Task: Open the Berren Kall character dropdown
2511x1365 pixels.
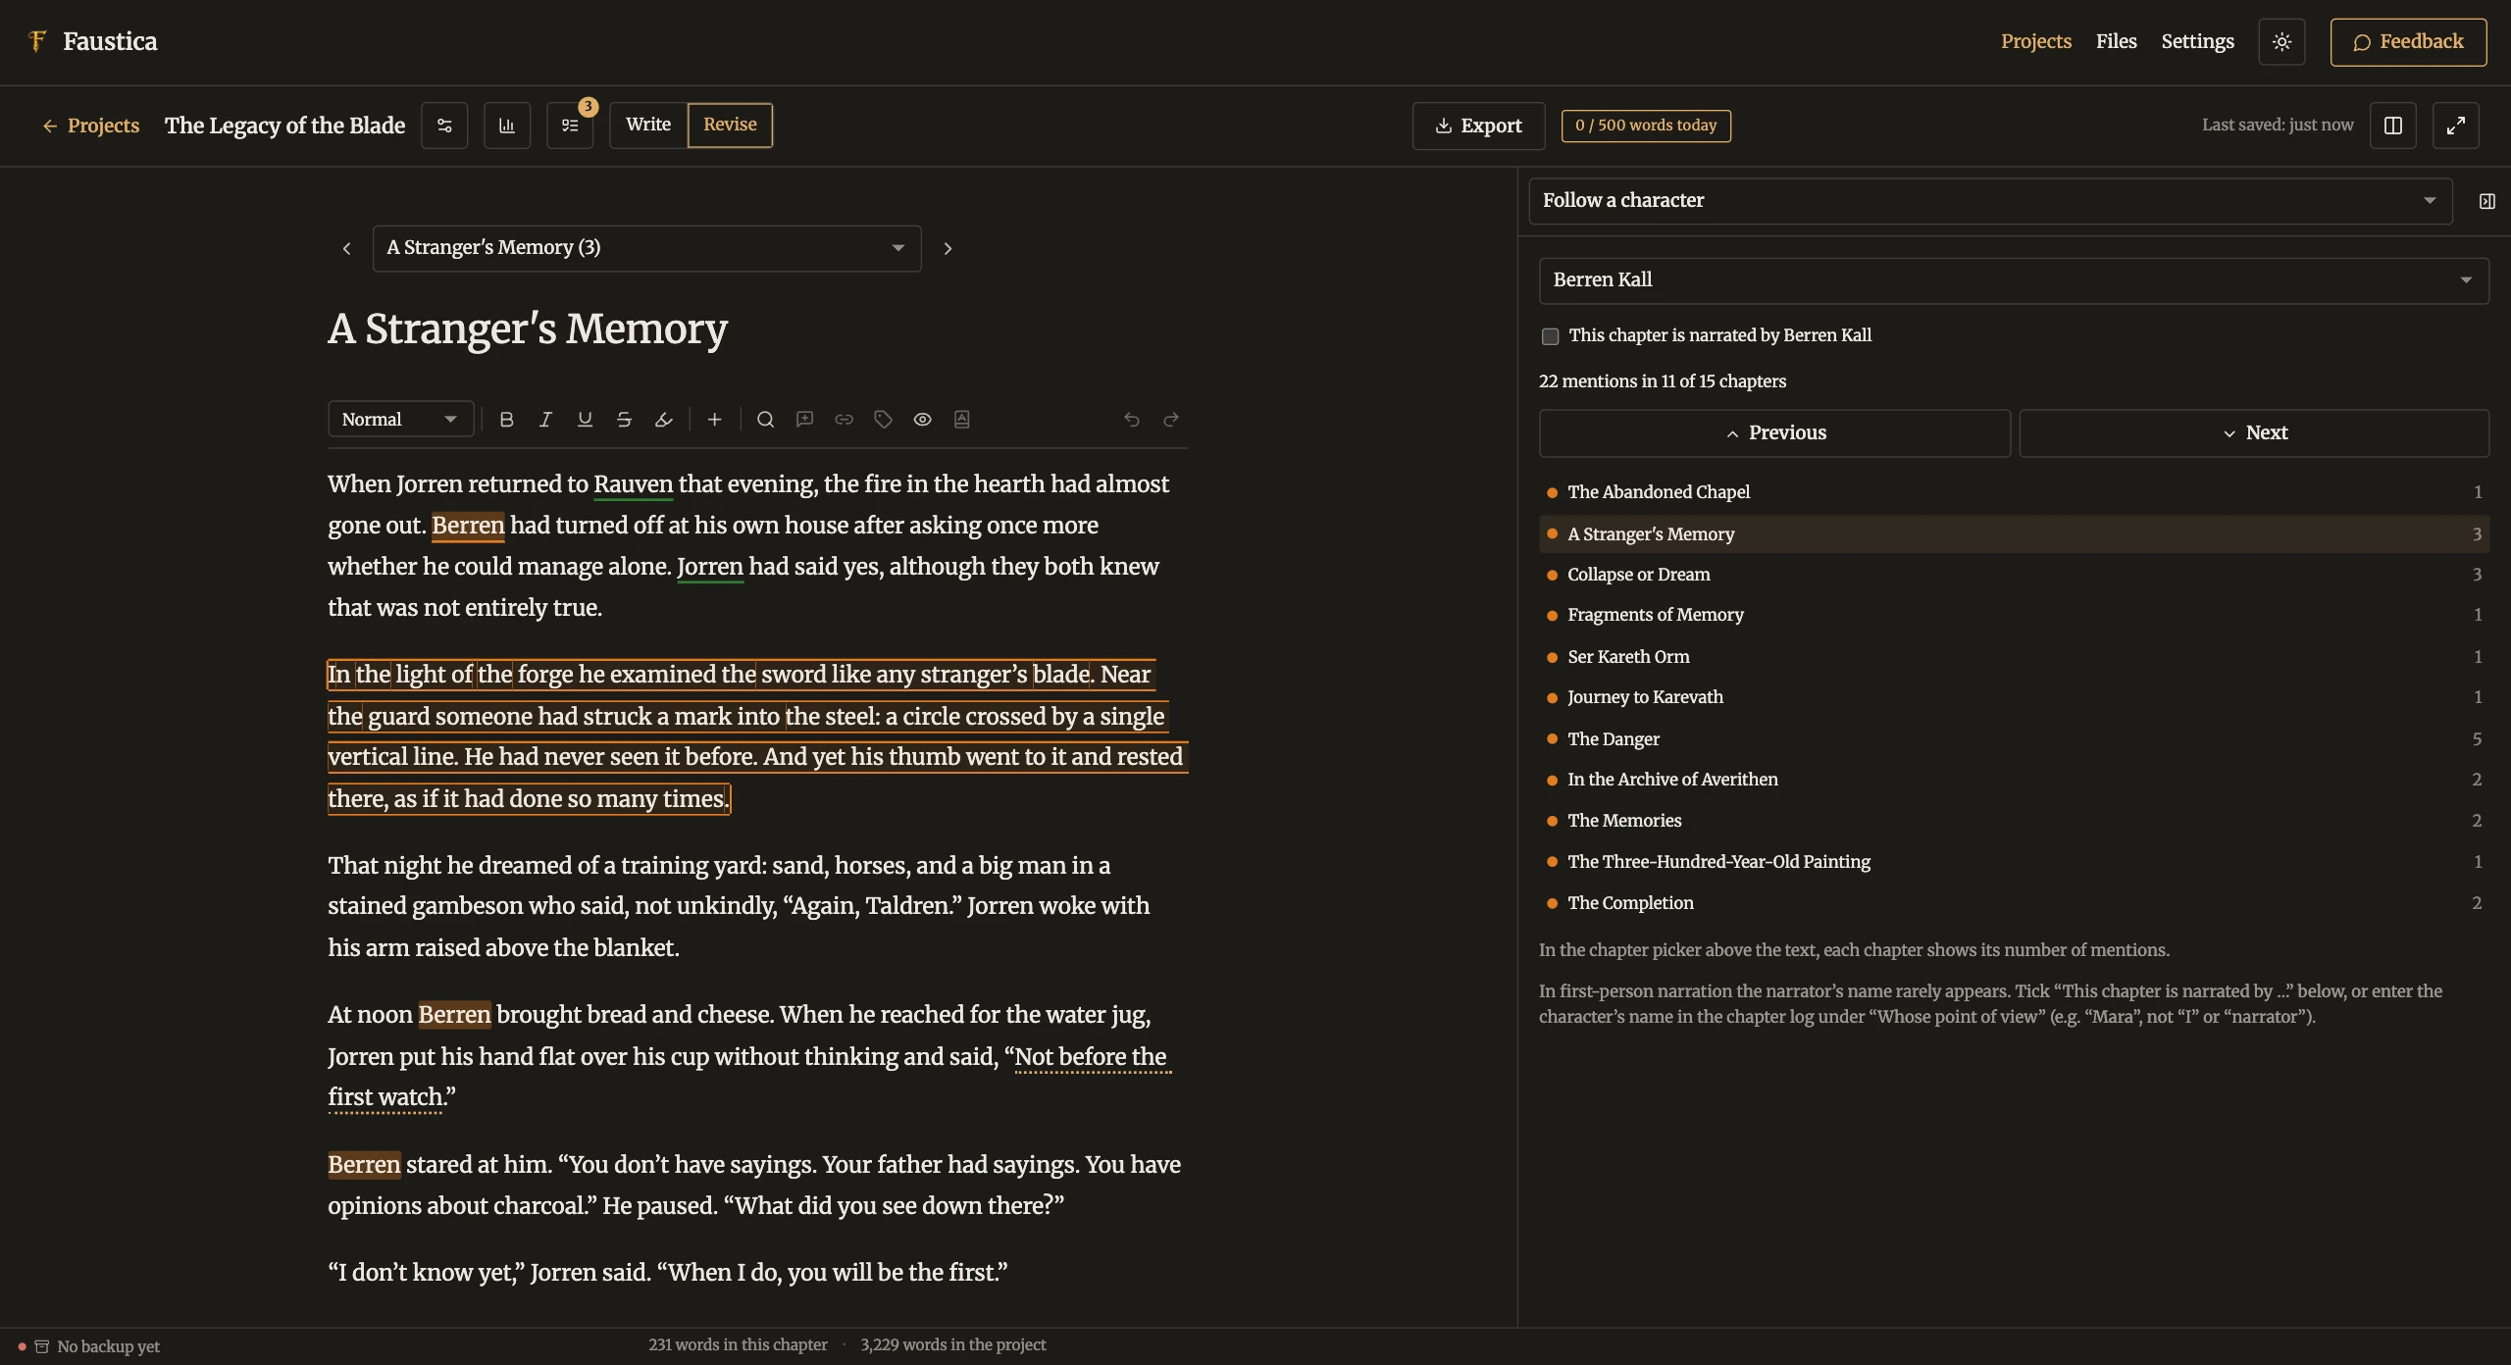Action: coord(2014,280)
